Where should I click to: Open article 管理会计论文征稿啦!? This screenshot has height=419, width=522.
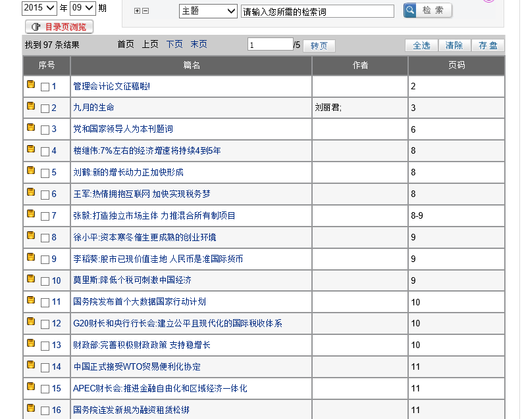pos(111,86)
